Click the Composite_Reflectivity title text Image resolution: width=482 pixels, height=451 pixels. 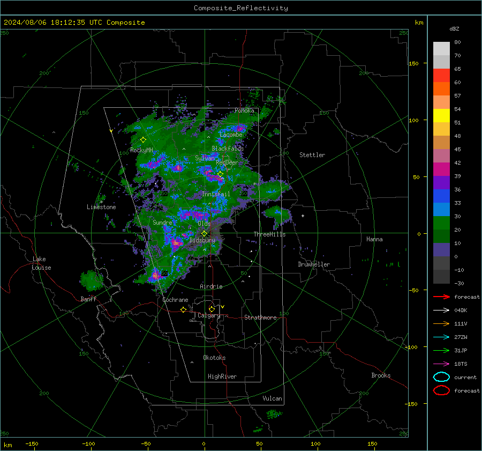241,8
